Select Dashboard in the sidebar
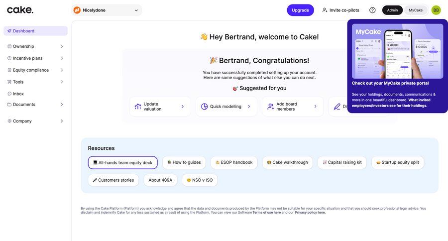Viewport: 448px width, 241px height. (35, 31)
